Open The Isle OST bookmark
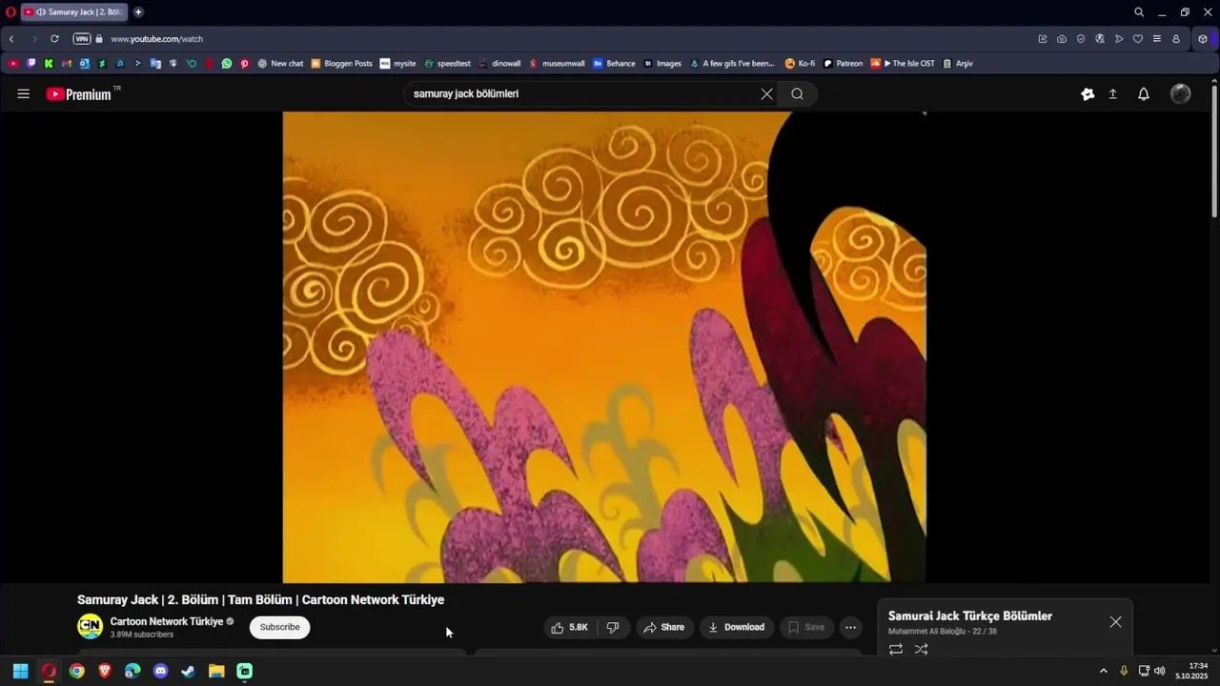1220x686 pixels. [903, 64]
